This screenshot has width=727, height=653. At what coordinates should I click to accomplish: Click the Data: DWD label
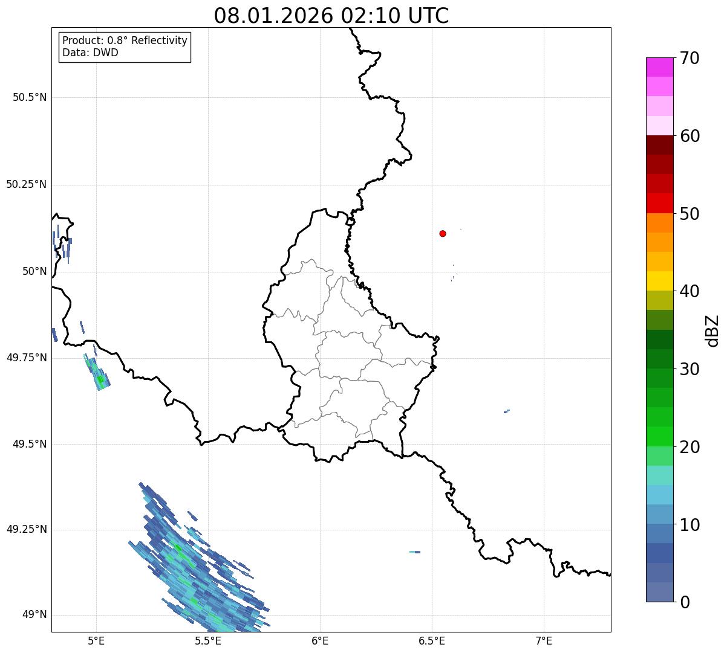90,53
